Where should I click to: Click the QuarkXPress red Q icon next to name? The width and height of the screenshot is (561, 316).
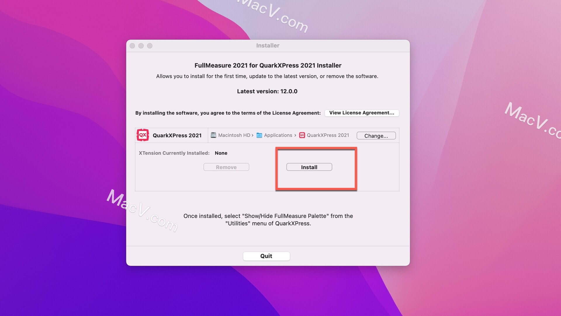tap(143, 135)
